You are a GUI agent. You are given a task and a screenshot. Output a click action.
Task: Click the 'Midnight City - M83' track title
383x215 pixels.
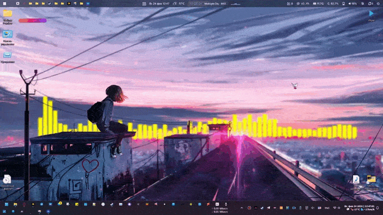tap(215, 4)
